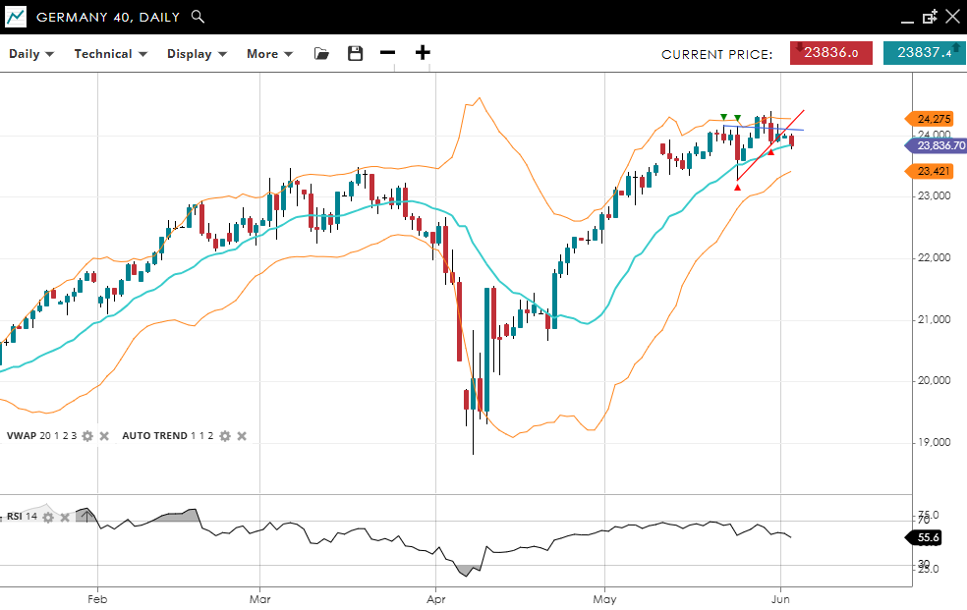Screen dimensions: 967x610
Task: Remove the VWAP indicator from chart
Action: click(104, 436)
